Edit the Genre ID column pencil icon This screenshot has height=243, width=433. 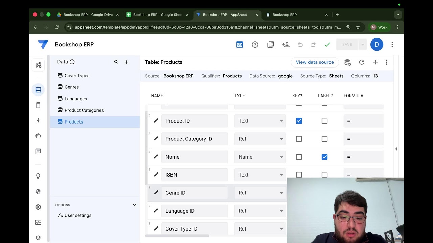(x=156, y=192)
